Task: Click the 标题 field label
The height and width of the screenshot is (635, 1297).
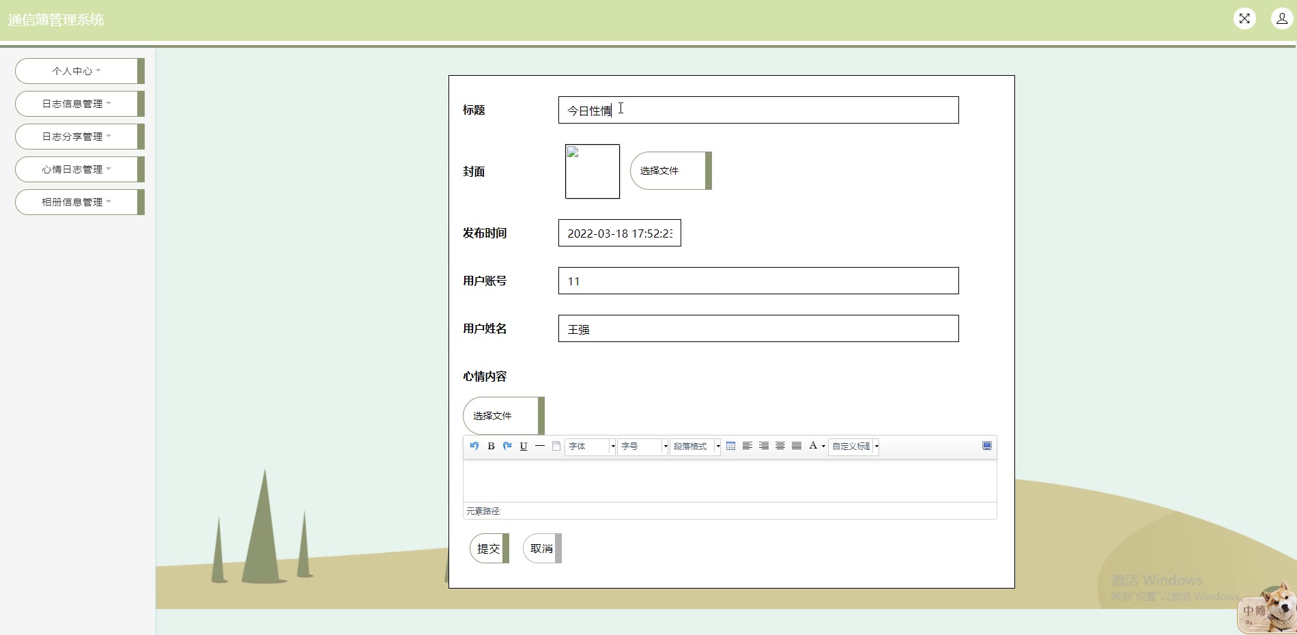Action: (474, 110)
